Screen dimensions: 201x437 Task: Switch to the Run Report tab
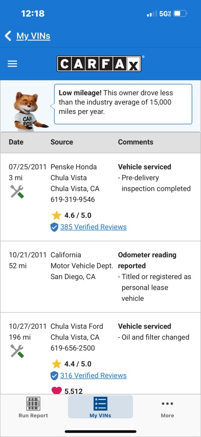pos(33,407)
